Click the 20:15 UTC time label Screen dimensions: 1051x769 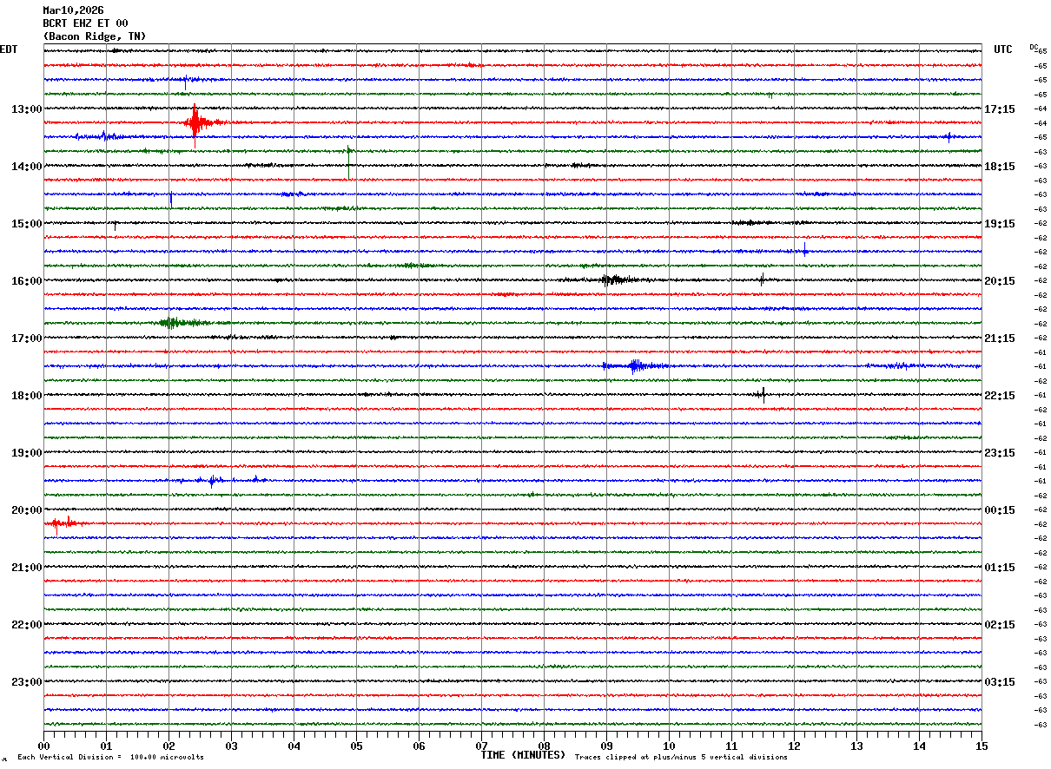click(999, 281)
